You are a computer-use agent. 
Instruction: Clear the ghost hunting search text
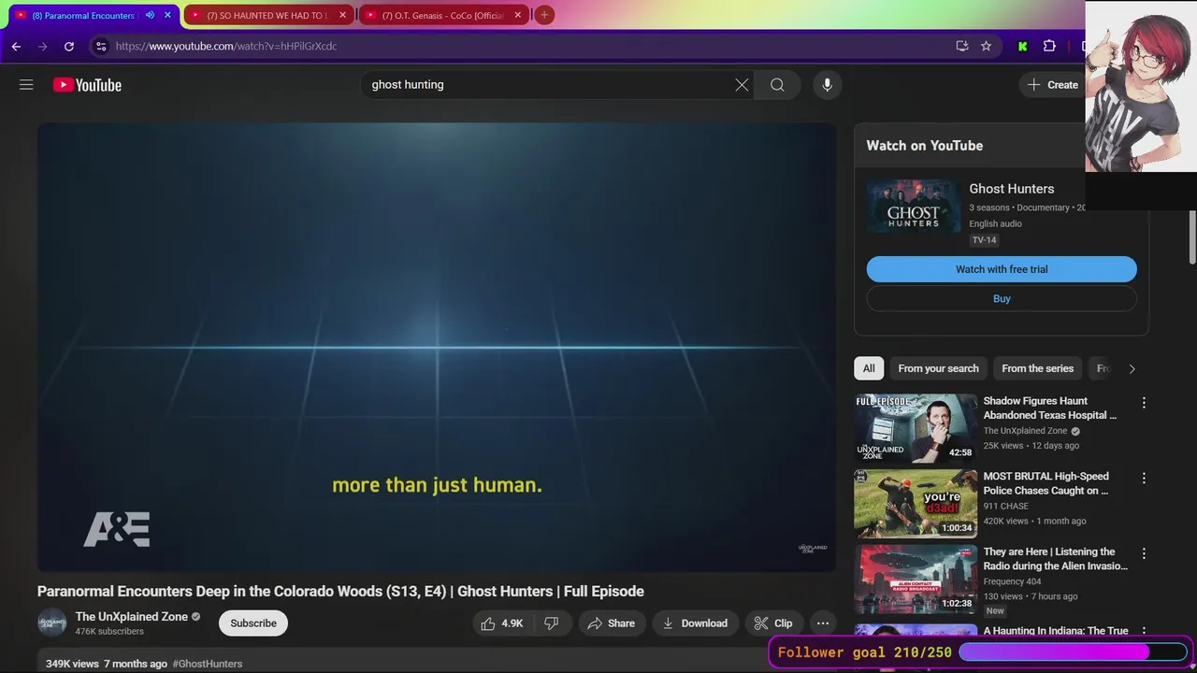742,85
